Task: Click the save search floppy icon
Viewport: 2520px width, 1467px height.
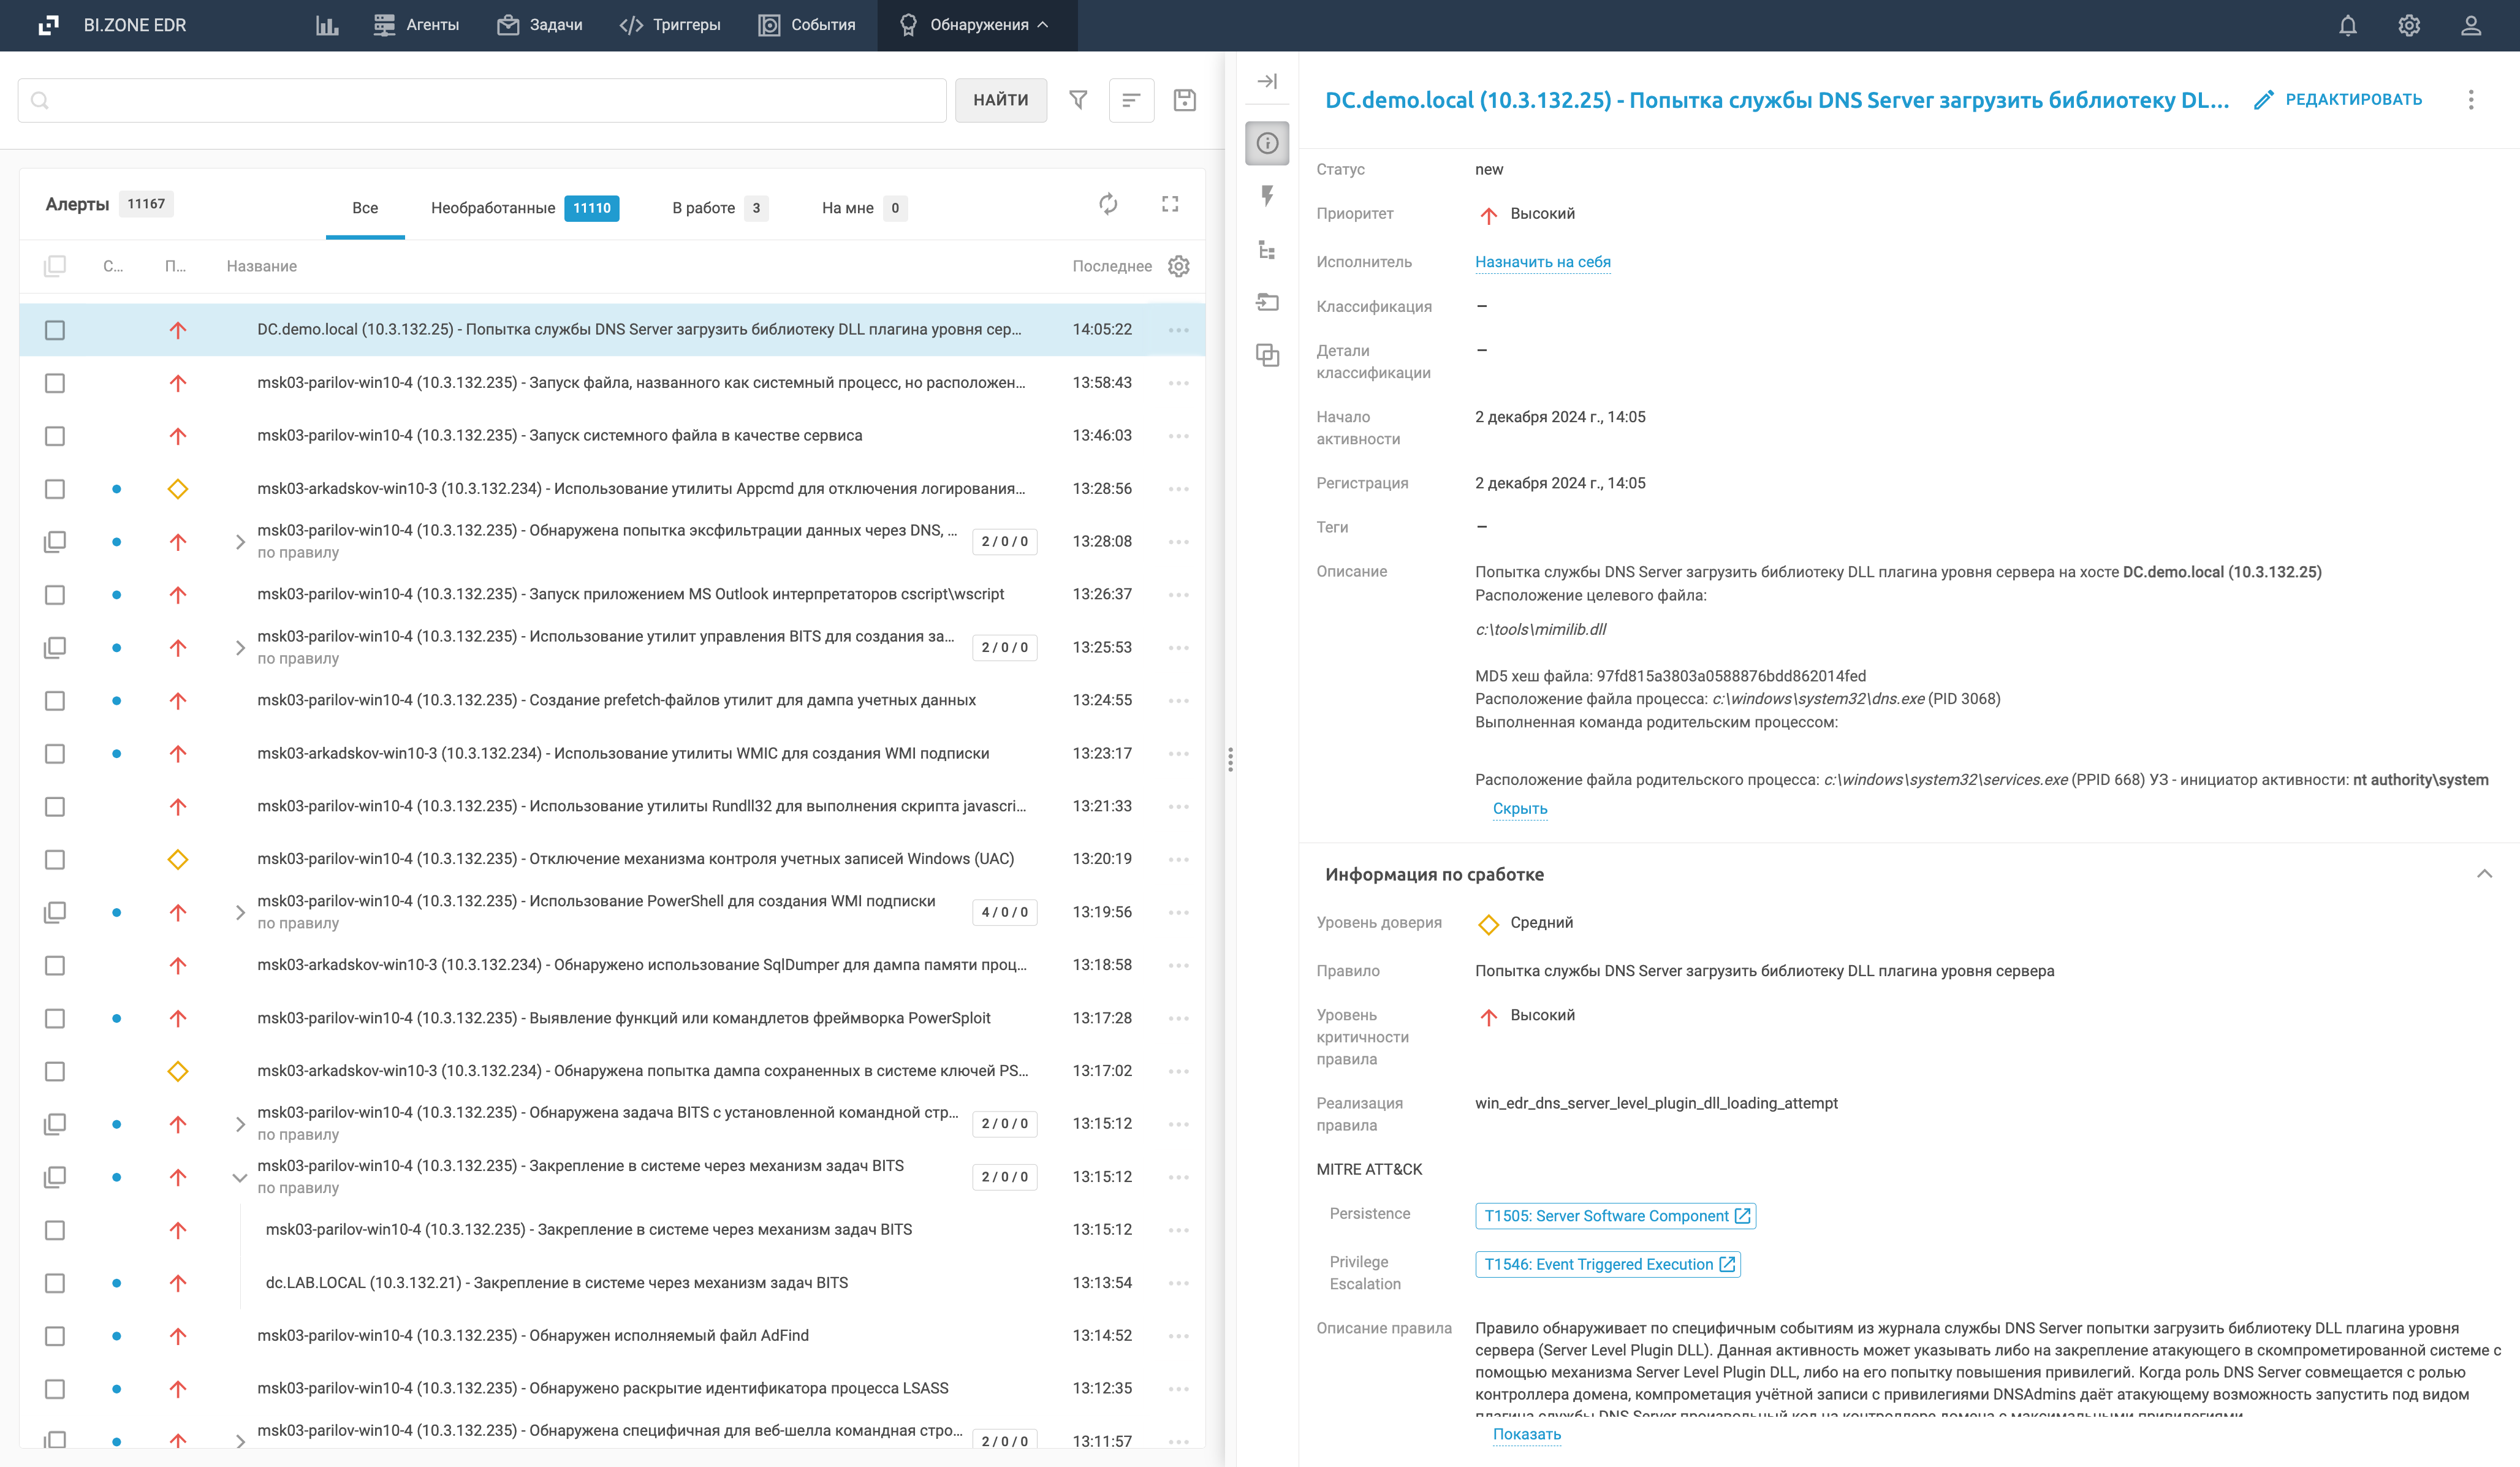Action: point(1184,100)
